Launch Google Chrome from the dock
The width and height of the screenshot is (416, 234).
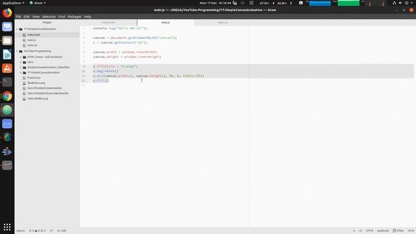pos(7,96)
